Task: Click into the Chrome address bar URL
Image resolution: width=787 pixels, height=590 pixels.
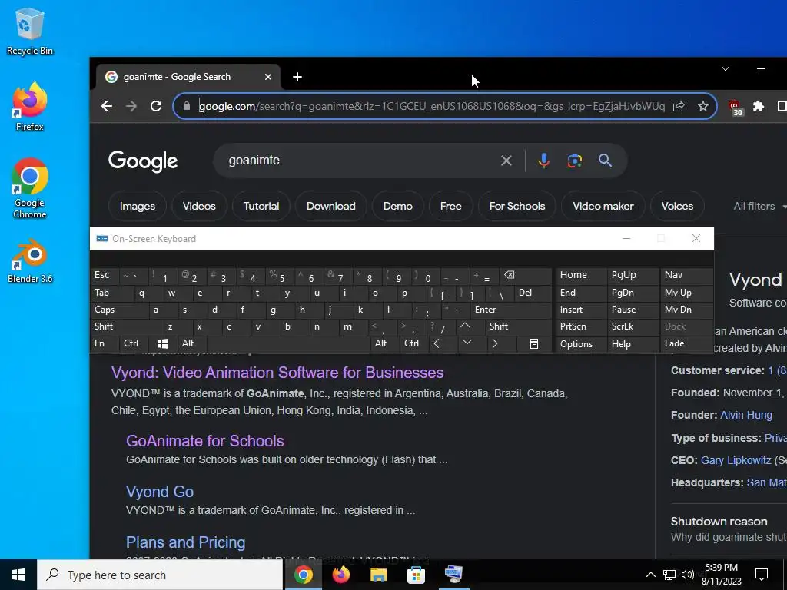Action: 432,106
